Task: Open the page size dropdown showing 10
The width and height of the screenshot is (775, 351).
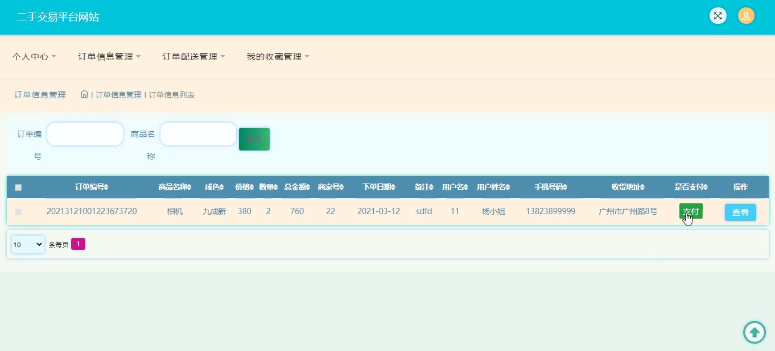Action: [27, 244]
